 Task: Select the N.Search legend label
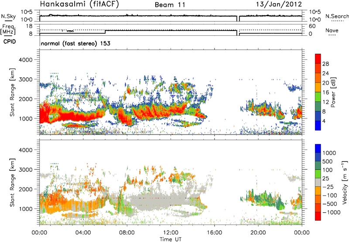click(x=337, y=16)
